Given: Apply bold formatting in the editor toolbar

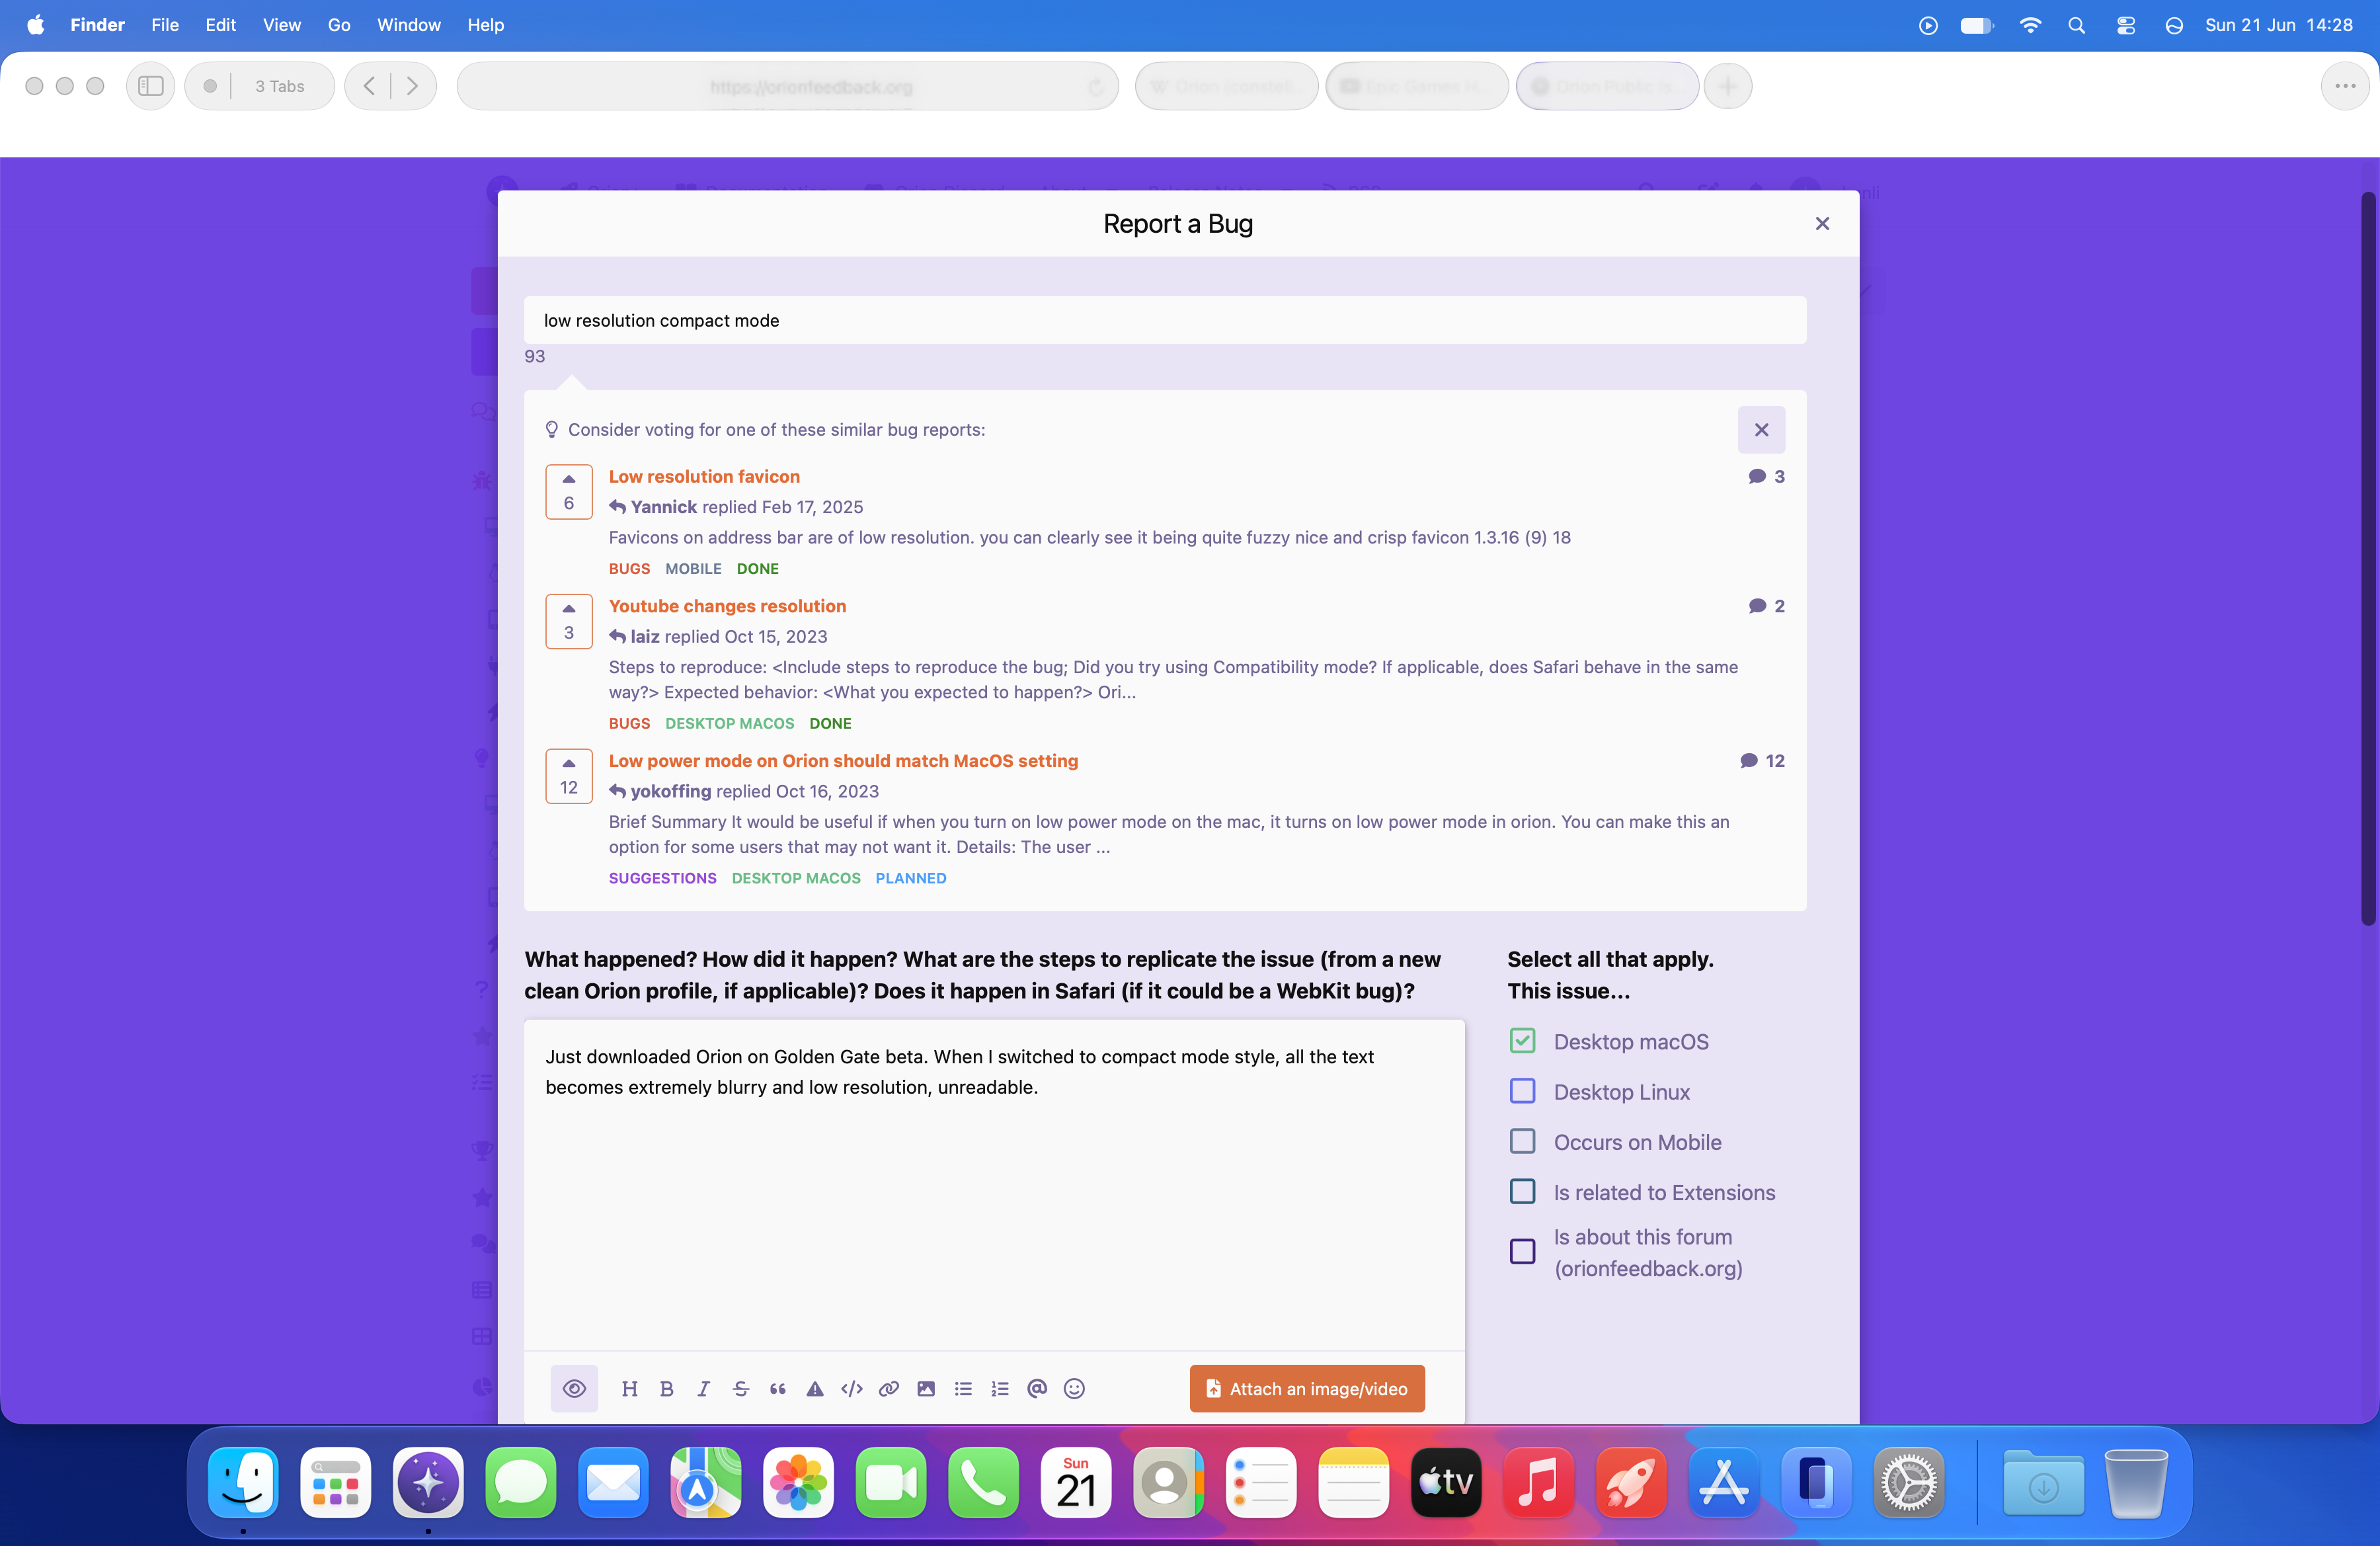Looking at the screenshot, I should (x=667, y=1388).
